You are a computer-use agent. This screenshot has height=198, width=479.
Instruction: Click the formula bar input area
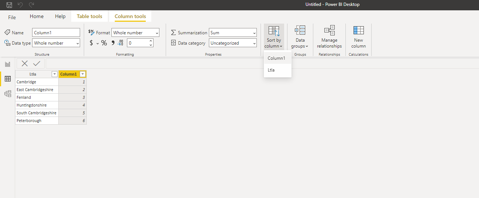262,63
